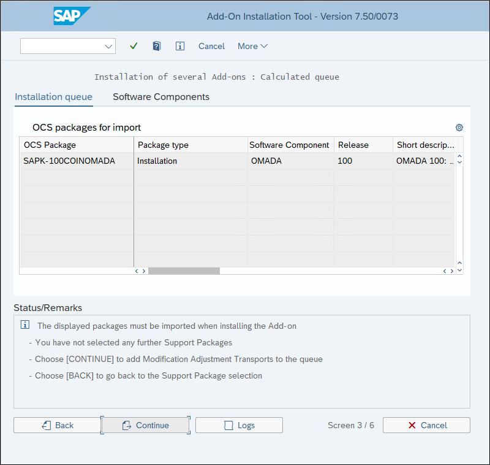Select the OMADA software component cell

click(x=291, y=161)
